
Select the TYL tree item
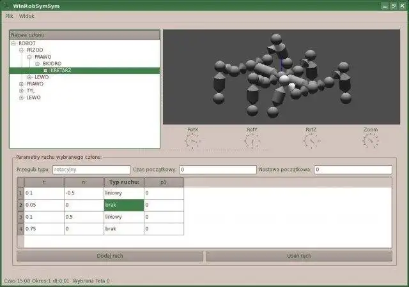click(x=31, y=91)
